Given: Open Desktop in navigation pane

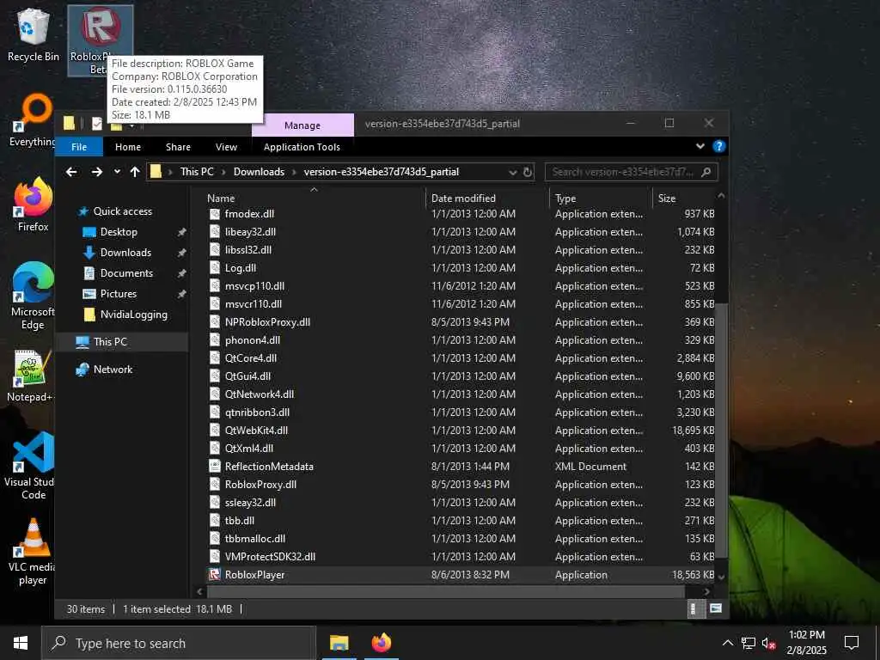Looking at the screenshot, I should (119, 232).
